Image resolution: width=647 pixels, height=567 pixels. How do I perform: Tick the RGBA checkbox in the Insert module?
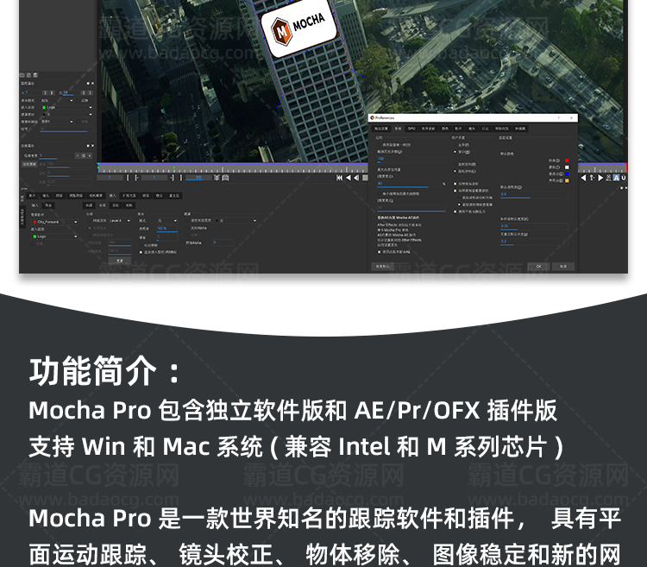click(141, 252)
